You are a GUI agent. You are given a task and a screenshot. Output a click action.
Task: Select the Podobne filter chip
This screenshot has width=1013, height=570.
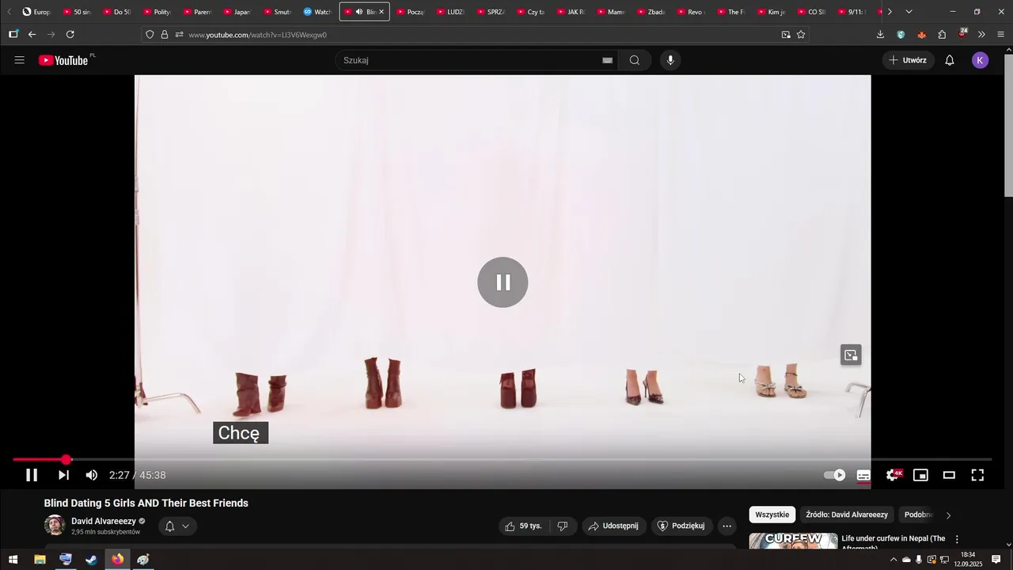click(919, 515)
